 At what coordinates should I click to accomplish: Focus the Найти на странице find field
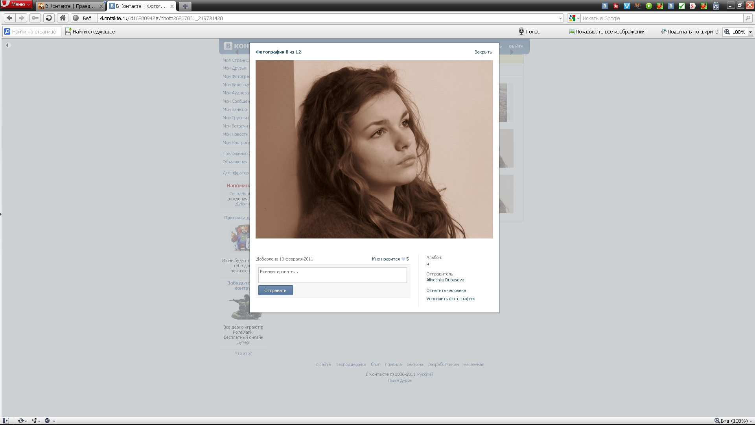coord(33,31)
